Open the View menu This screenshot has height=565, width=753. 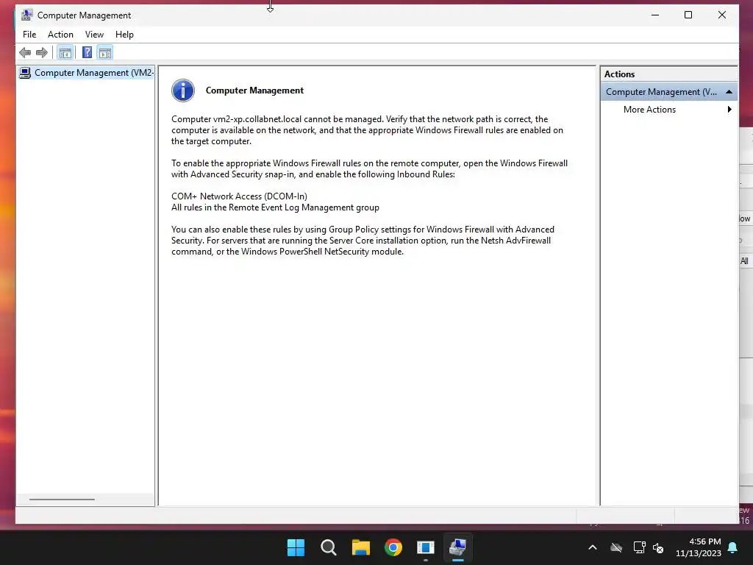pos(94,35)
